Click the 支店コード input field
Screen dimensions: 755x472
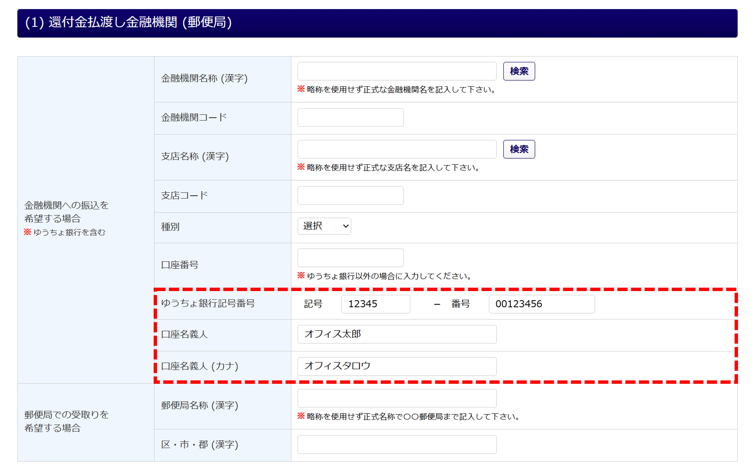click(350, 196)
